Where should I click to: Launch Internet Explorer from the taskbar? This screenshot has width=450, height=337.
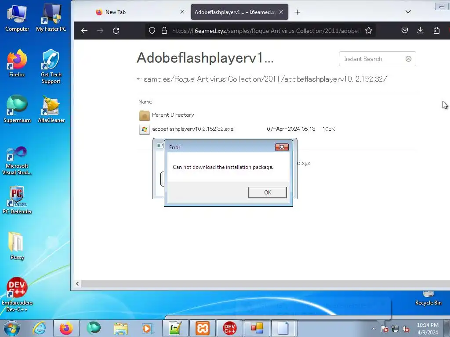tap(39, 328)
